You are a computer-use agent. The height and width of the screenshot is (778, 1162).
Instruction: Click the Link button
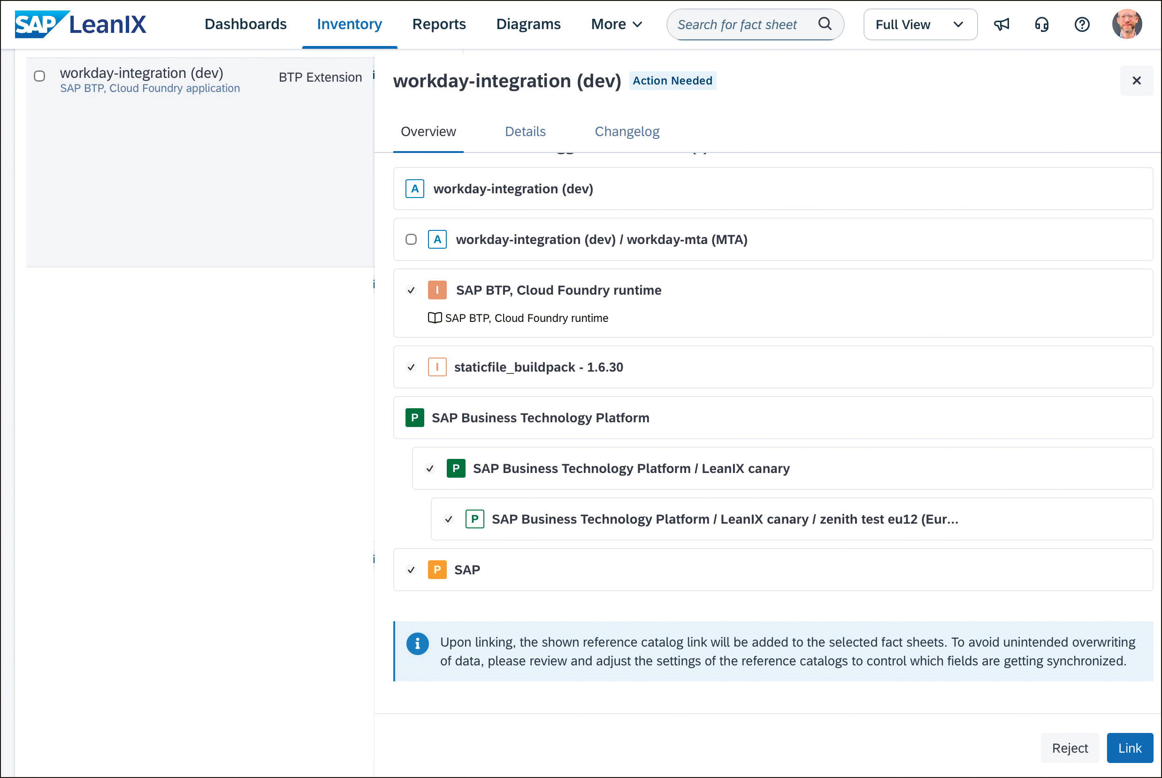coord(1129,747)
